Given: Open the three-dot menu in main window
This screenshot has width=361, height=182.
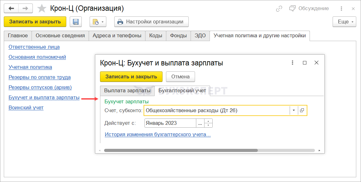Looking at the screenshot, I should (x=341, y=9).
